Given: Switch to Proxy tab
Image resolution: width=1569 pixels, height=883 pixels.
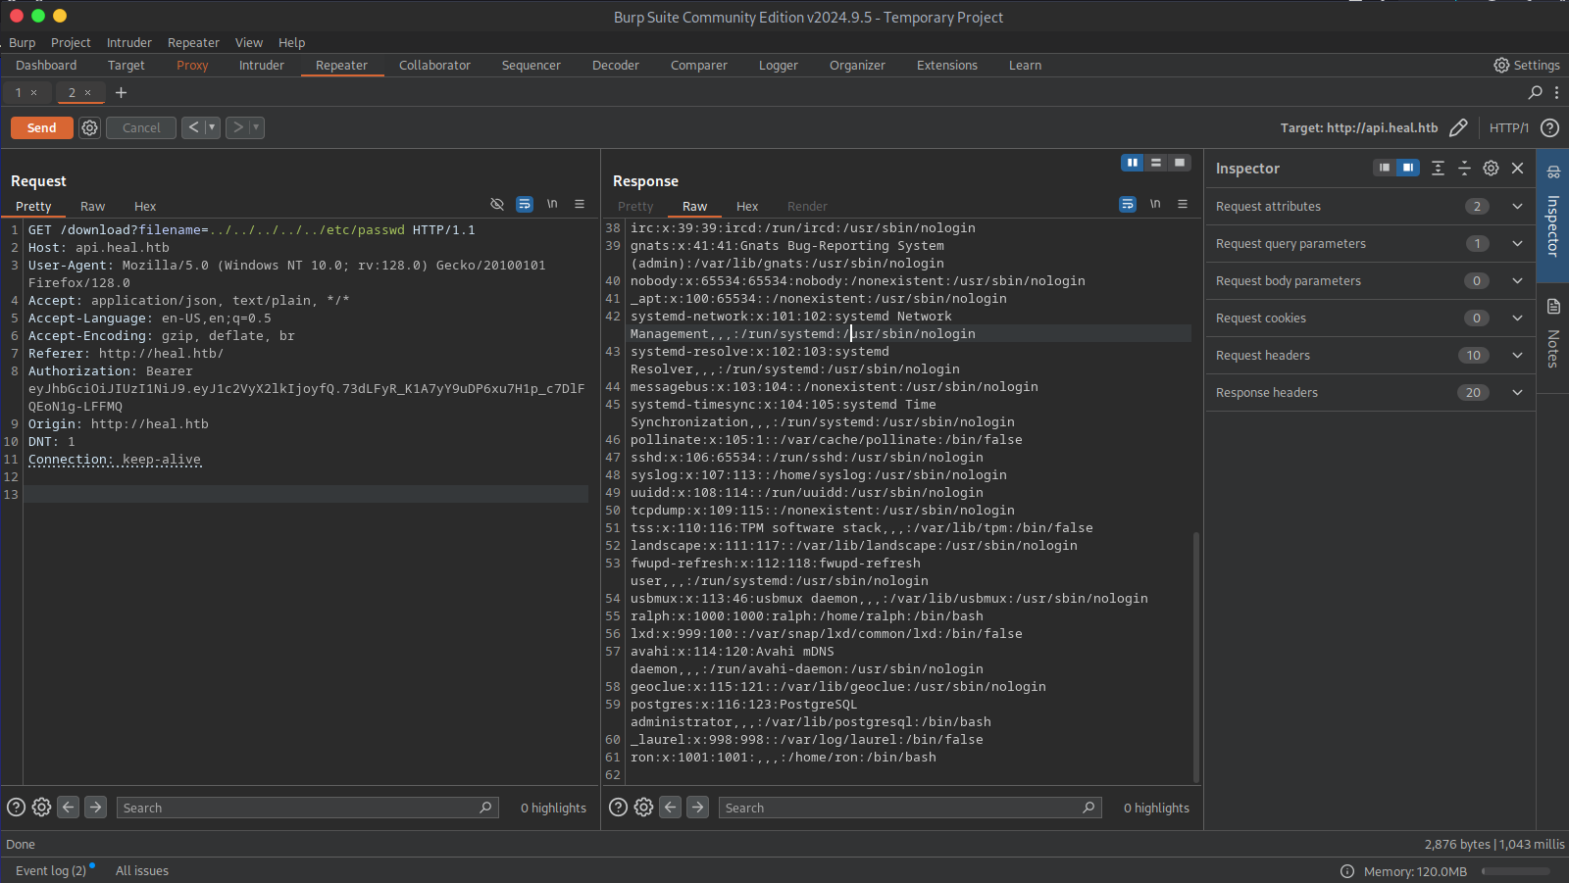Looking at the screenshot, I should click(x=192, y=65).
